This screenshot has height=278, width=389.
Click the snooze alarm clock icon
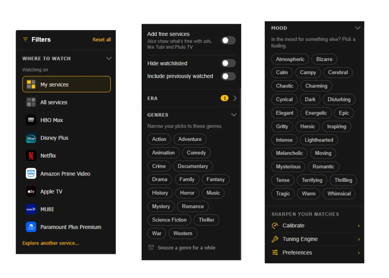tap(151, 248)
